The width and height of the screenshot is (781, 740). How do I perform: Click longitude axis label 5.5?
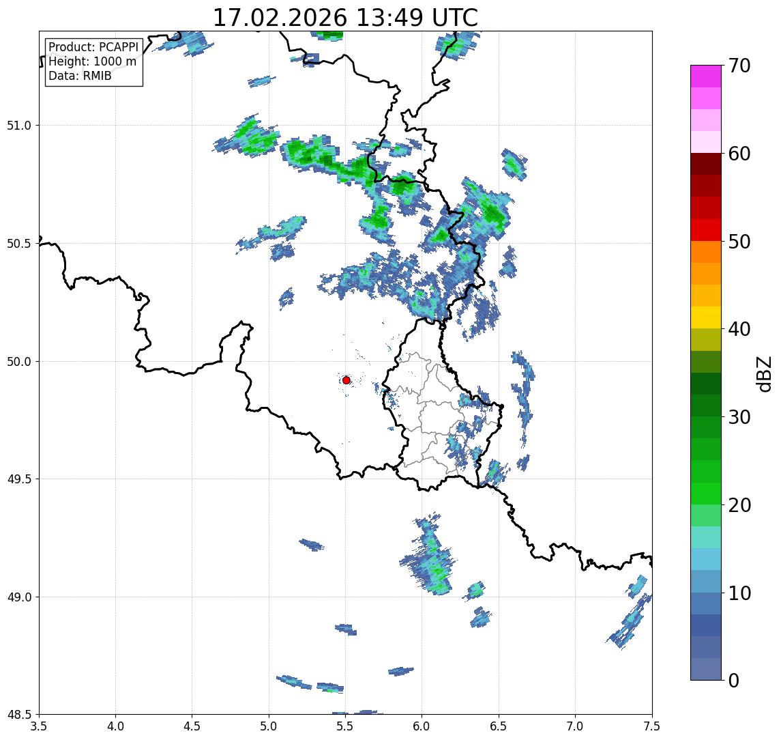pos(346,726)
